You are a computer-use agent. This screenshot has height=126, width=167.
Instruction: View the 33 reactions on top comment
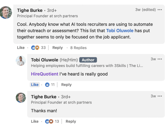[x=38, y=48]
